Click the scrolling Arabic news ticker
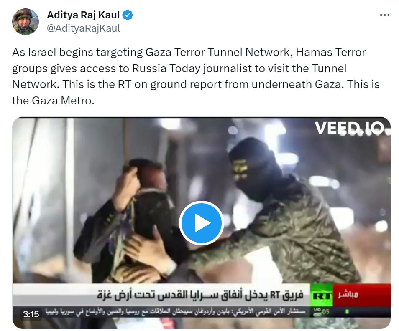399x331 pixels. tap(176, 311)
